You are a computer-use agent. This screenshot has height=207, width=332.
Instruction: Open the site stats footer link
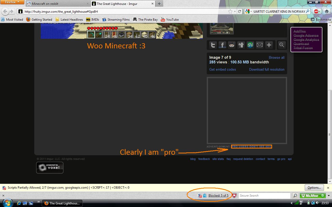click(x=218, y=159)
